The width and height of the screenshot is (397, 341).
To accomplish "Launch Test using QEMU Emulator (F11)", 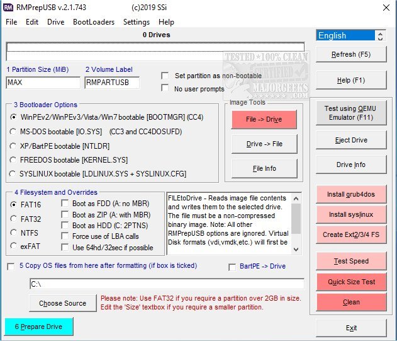I will (x=351, y=113).
